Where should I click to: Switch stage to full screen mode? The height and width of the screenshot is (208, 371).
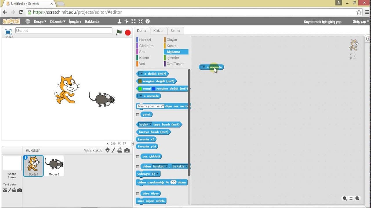pyautogui.click(x=8, y=32)
